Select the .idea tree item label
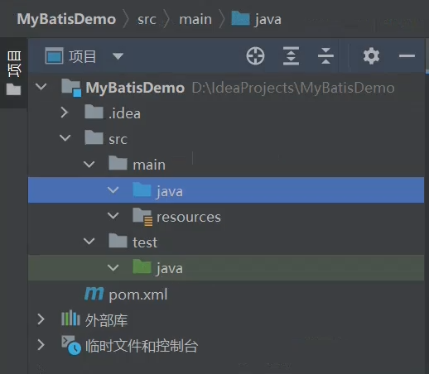 click(x=124, y=113)
